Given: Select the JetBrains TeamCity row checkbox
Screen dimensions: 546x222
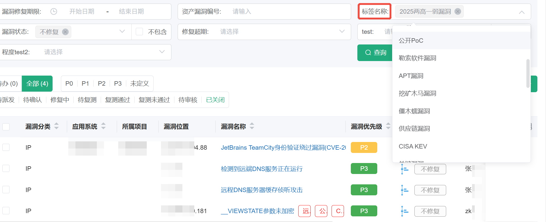Looking at the screenshot, I should [x=6, y=147].
